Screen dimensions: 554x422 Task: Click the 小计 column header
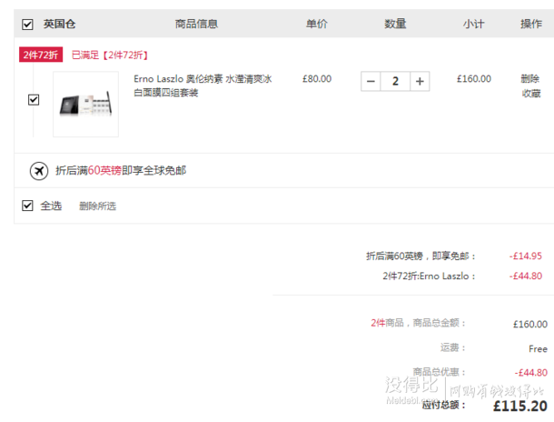pyautogui.click(x=474, y=24)
